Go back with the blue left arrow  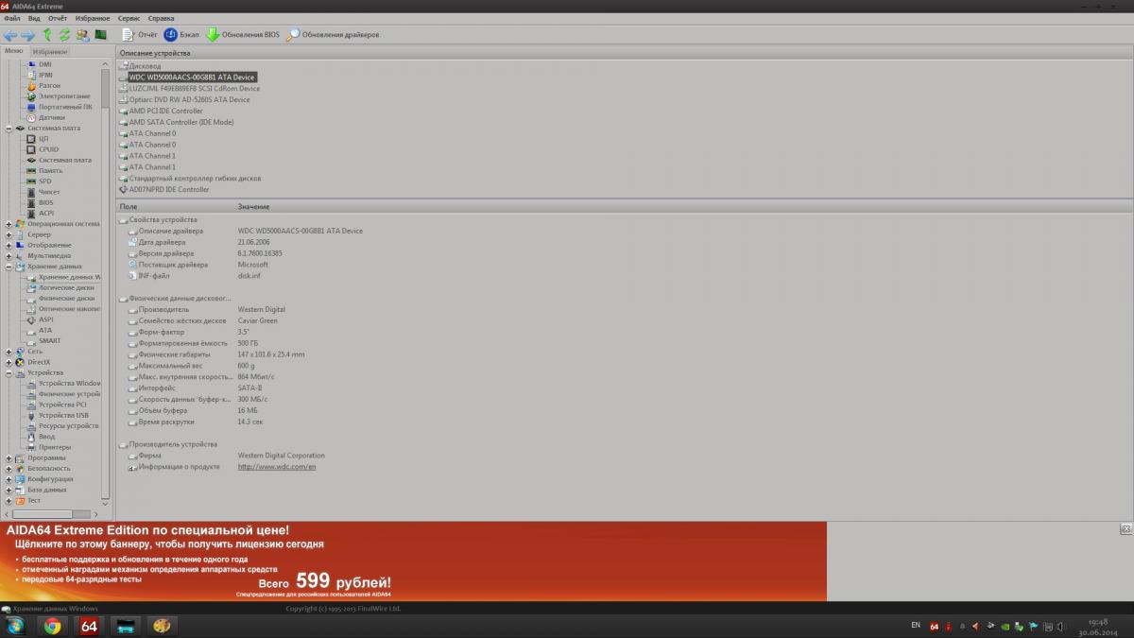(10, 35)
